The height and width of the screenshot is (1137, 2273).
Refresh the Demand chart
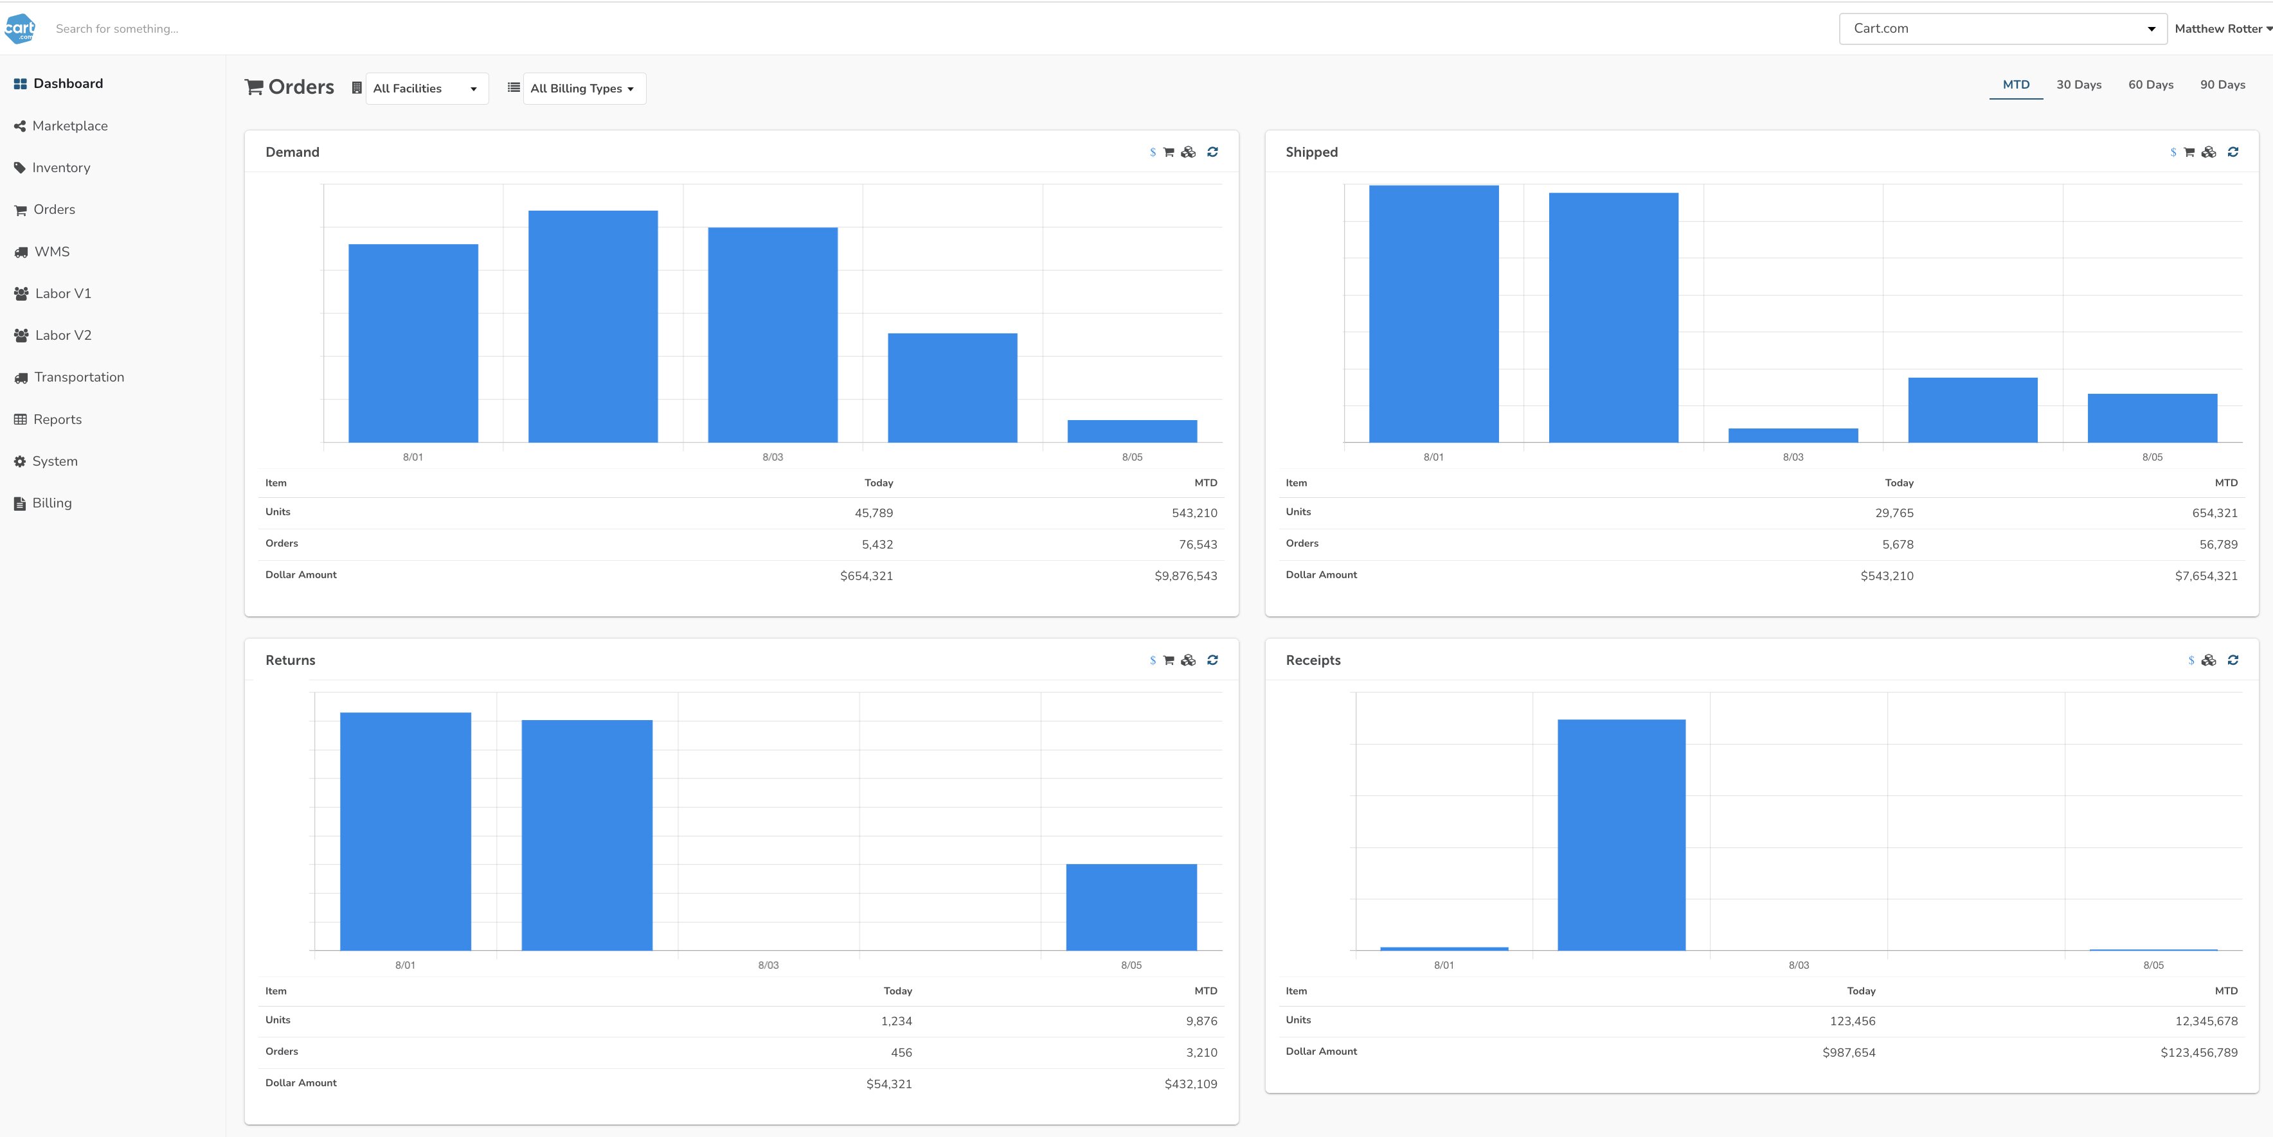point(1212,152)
